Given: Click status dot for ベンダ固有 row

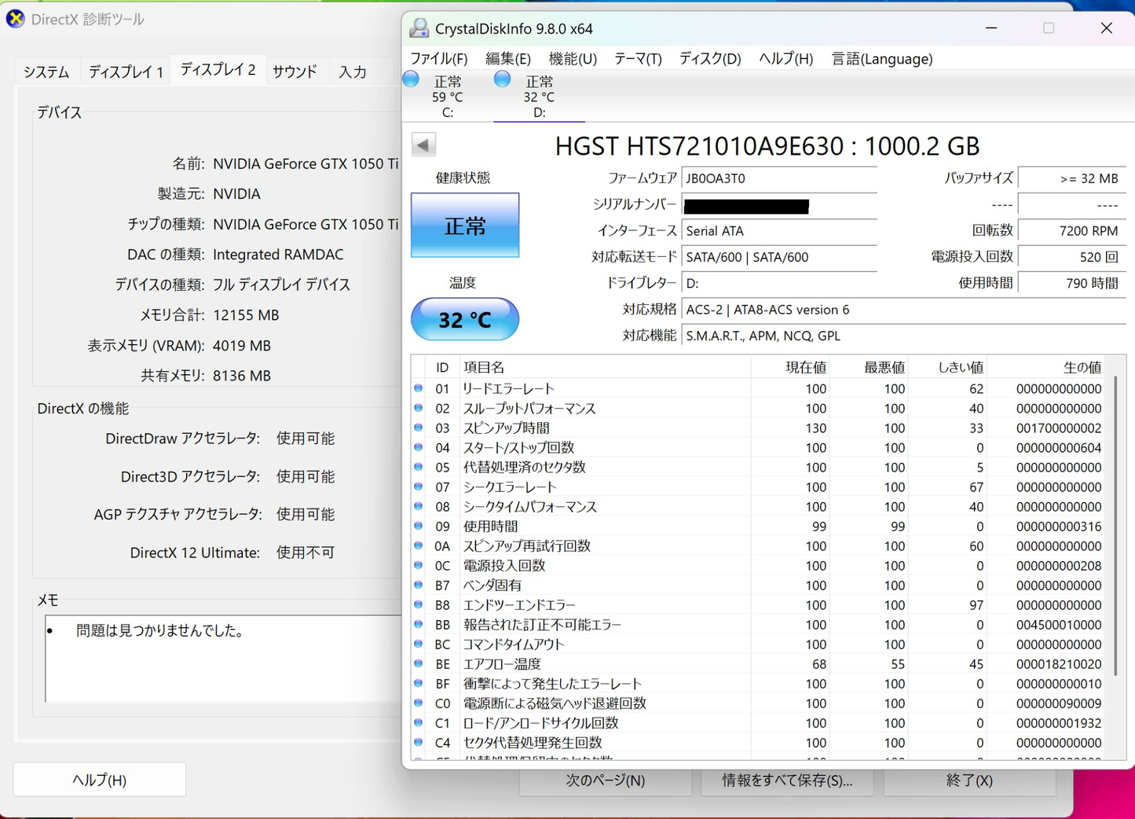Looking at the screenshot, I should (x=419, y=585).
